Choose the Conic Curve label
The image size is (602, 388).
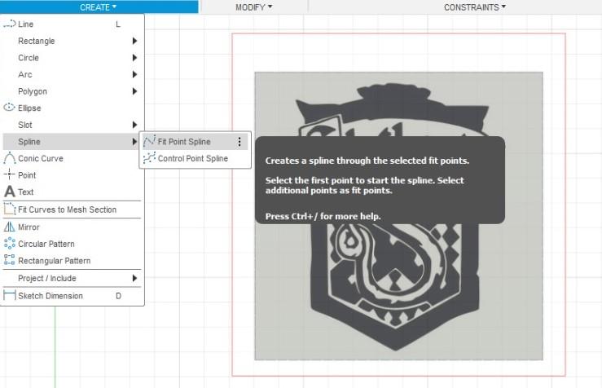(41, 158)
